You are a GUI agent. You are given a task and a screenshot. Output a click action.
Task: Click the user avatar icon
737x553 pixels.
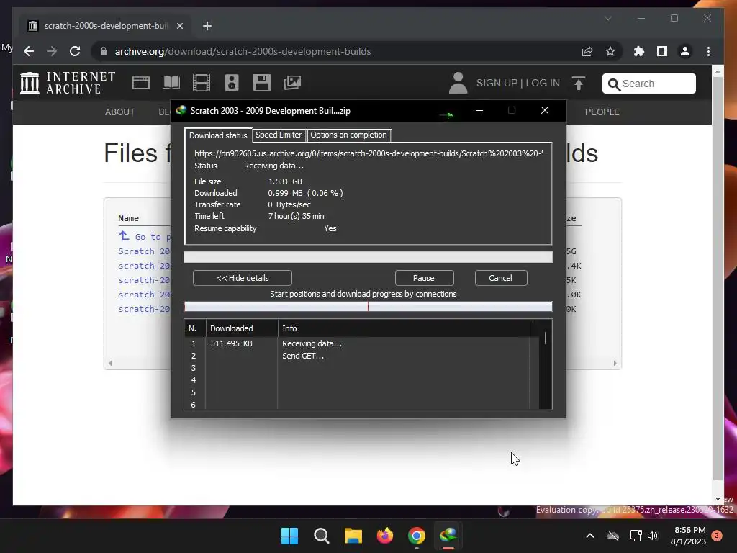(458, 83)
